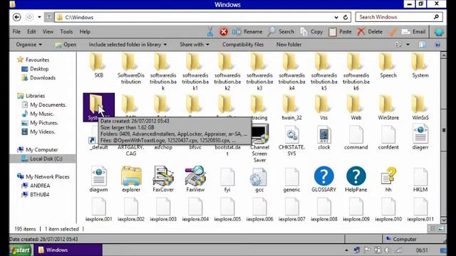The image size is (456, 256).
Task: Click the Up one level arrow
Action: (x=49, y=17)
